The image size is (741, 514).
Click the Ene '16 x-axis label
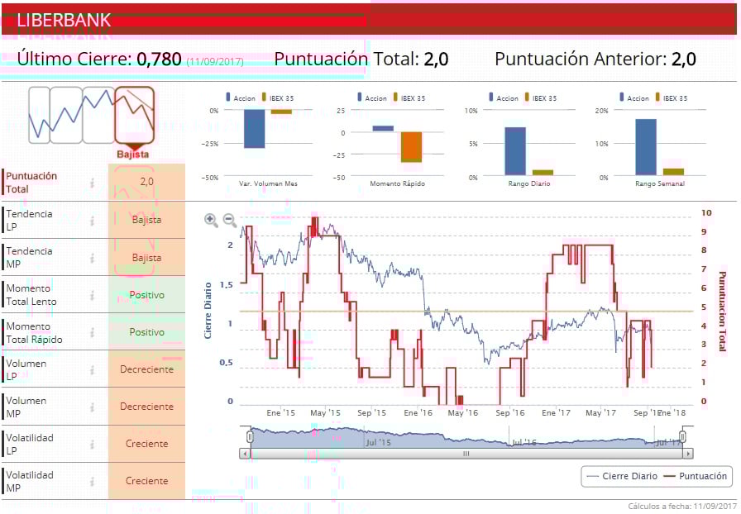[x=418, y=413]
